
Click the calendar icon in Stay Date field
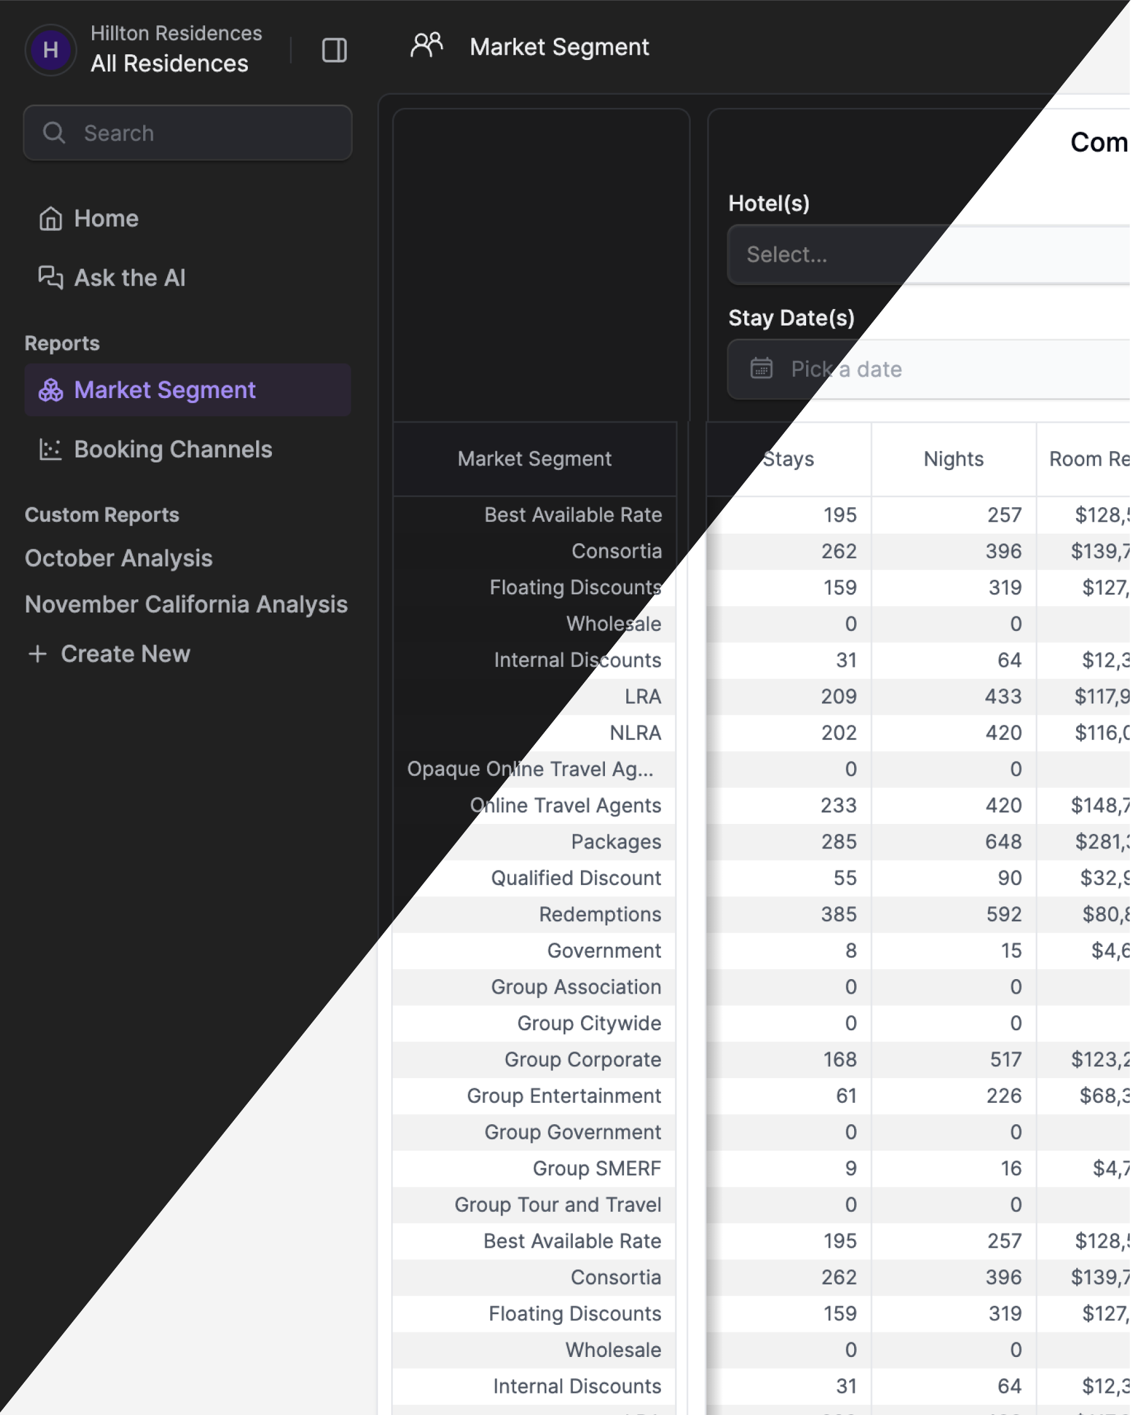click(x=761, y=368)
